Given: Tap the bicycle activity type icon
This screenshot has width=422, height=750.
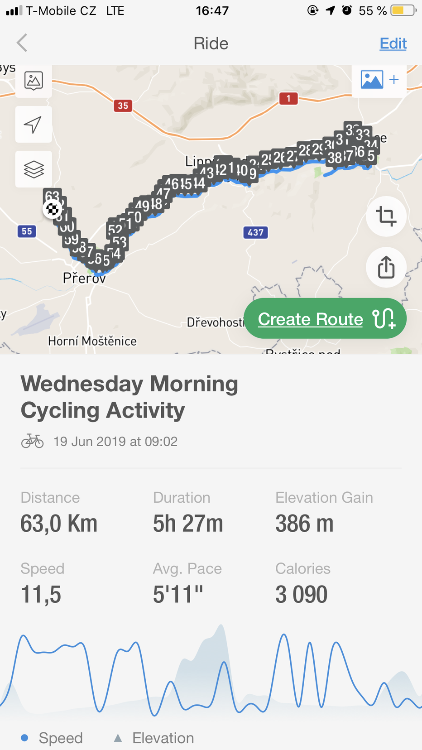Looking at the screenshot, I should (x=33, y=441).
